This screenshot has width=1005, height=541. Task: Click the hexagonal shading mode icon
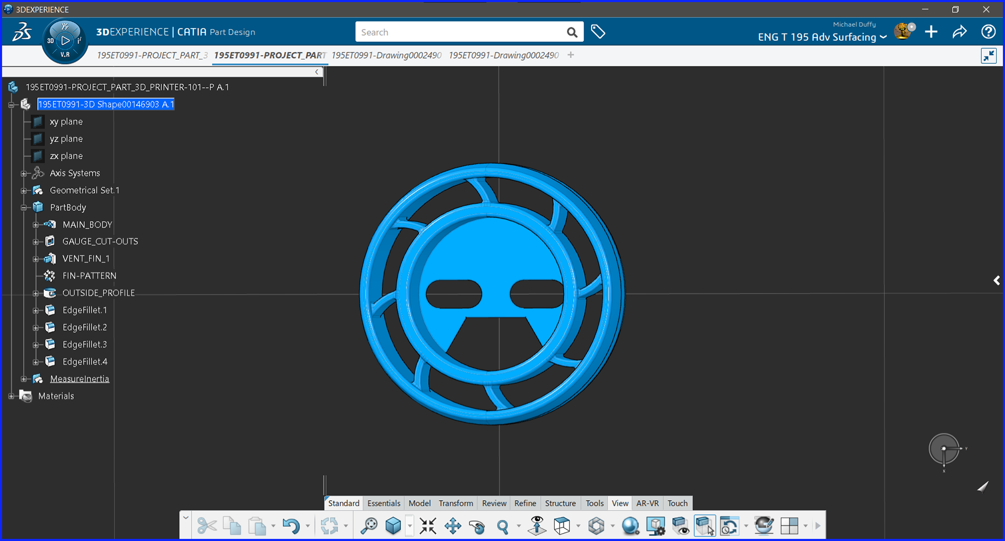pos(596,525)
